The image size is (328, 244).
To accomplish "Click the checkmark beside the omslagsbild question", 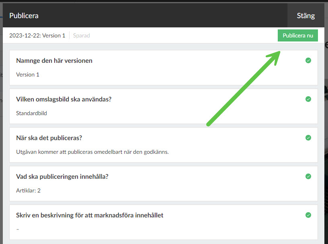I will [308, 99].
